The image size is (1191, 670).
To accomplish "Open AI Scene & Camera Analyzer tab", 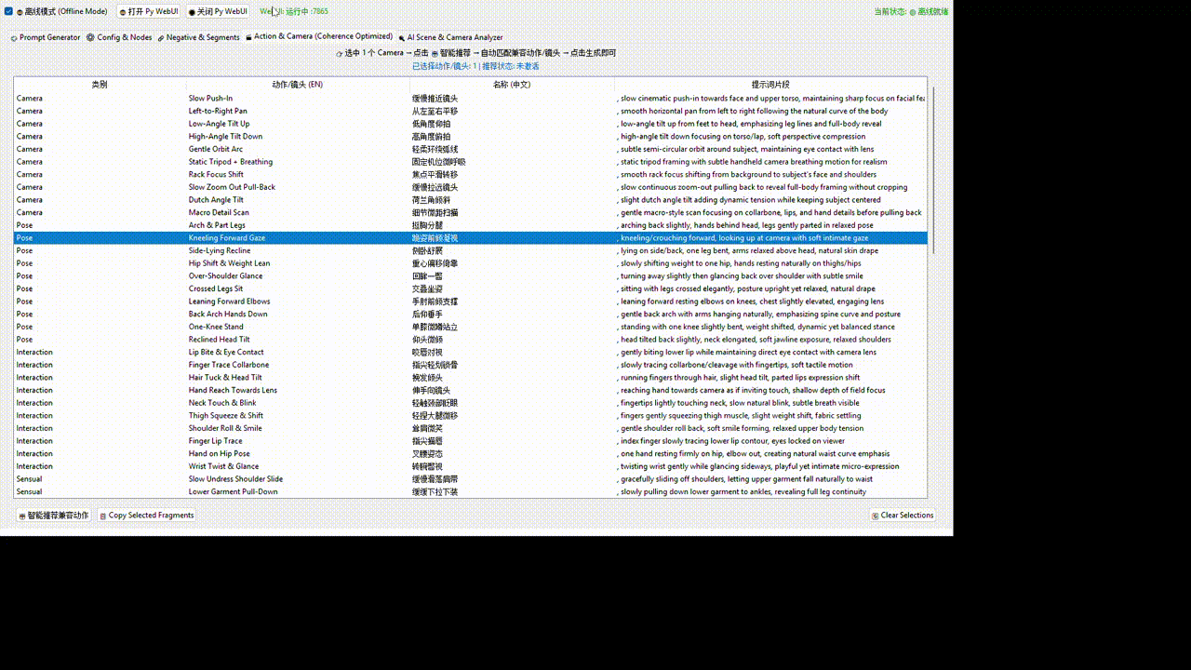I will [449, 38].
